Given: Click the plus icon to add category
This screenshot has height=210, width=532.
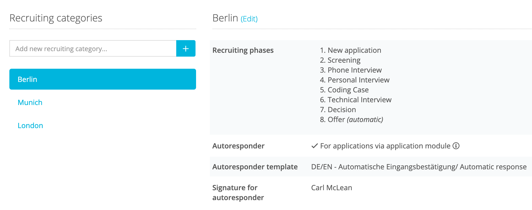Looking at the screenshot, I should tap(186, 48).
